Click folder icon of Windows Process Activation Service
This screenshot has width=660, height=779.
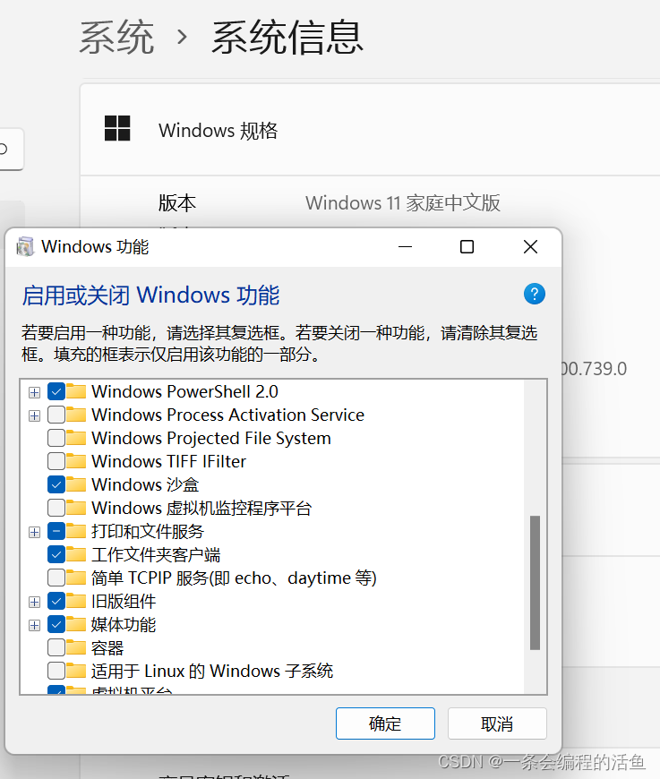[76, 415]
